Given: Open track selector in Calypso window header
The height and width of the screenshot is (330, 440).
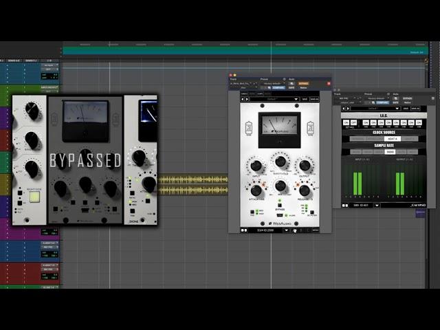Looking at the screenshot, I should coord(346,98).
